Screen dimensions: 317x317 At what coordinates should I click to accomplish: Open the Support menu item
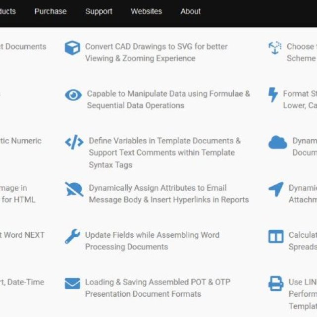99,11
